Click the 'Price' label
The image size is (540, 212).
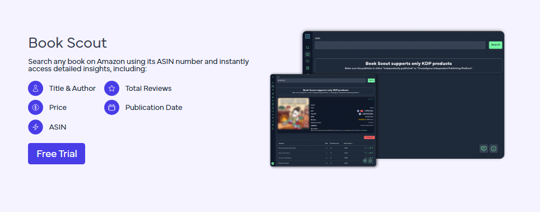click(58, 108)
